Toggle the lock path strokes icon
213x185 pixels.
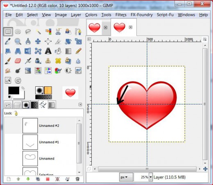(x=16, y=113)
